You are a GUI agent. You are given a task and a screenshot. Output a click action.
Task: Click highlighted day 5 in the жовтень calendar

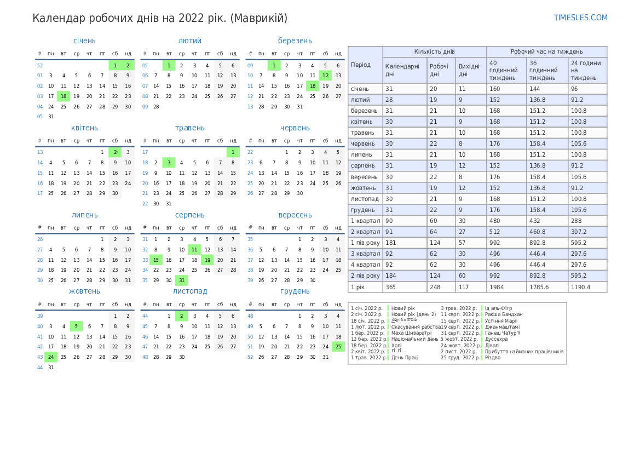76,326
